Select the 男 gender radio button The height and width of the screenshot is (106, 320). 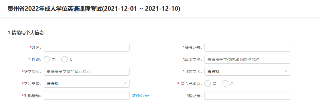coord(47,60)
